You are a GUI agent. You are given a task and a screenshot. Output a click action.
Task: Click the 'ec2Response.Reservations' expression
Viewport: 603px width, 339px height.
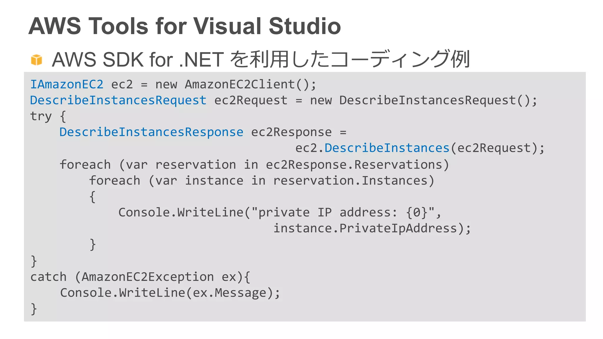354,165
